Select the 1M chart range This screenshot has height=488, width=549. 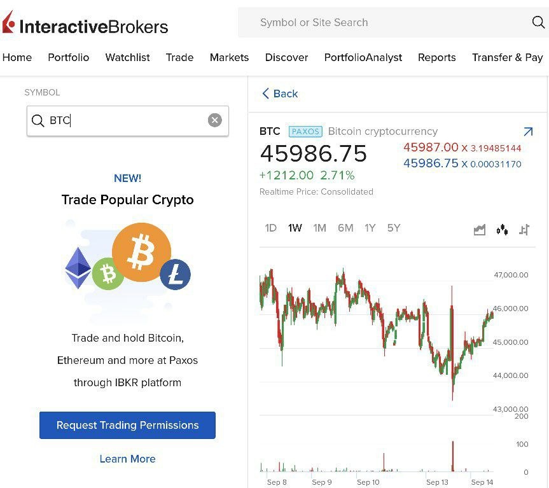click(319, 228)
